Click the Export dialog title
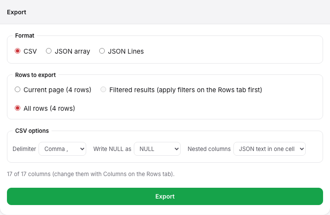The height and width of the screenshot is (215, 330). click(16, 12)
